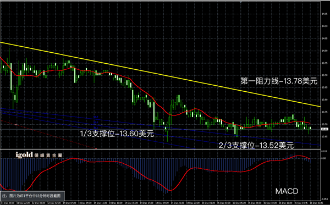The image size is (330, 205).
Task: Click the 14.15 price axis label
Action: click(x=324, y=14)
